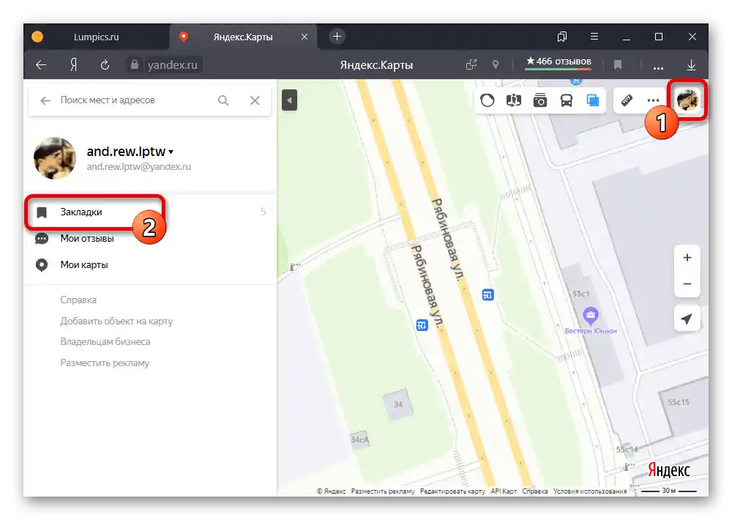Click the lower bus stop icon on Рябиновая ул.
The height and width of the screenshot is (520, 732).
(x=422, y=324)
